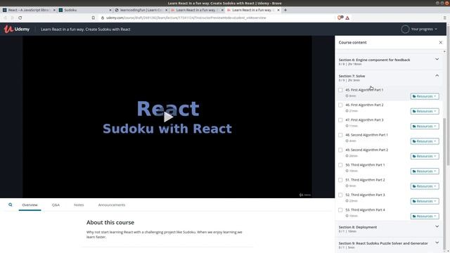The image size is (450, 253).
Task: Switch to the Q&A tab
Action: (56, 205)
